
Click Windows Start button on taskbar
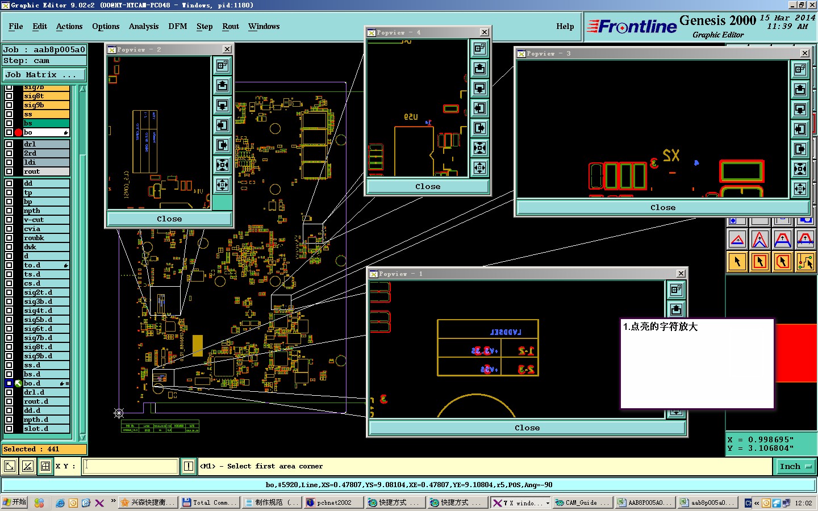(x=14, y=502)
